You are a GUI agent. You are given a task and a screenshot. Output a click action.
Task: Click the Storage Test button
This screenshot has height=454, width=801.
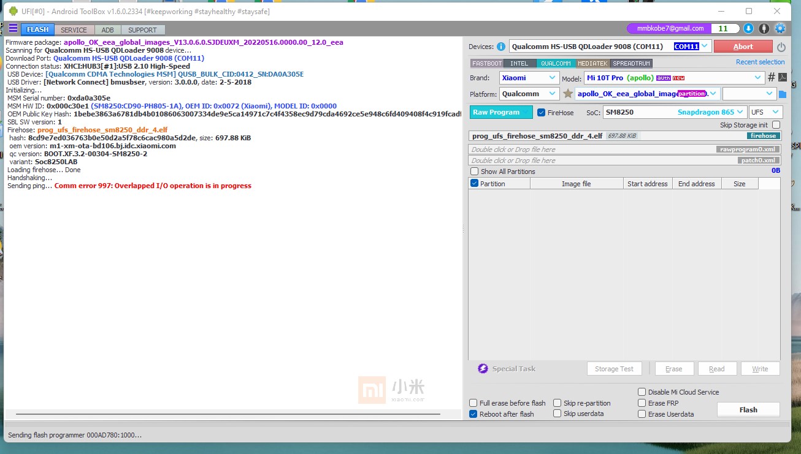614,369
